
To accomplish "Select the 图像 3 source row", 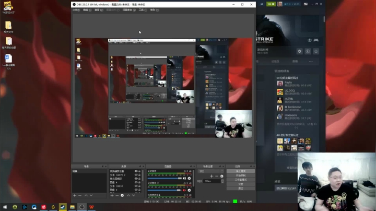I will point(125,190).
